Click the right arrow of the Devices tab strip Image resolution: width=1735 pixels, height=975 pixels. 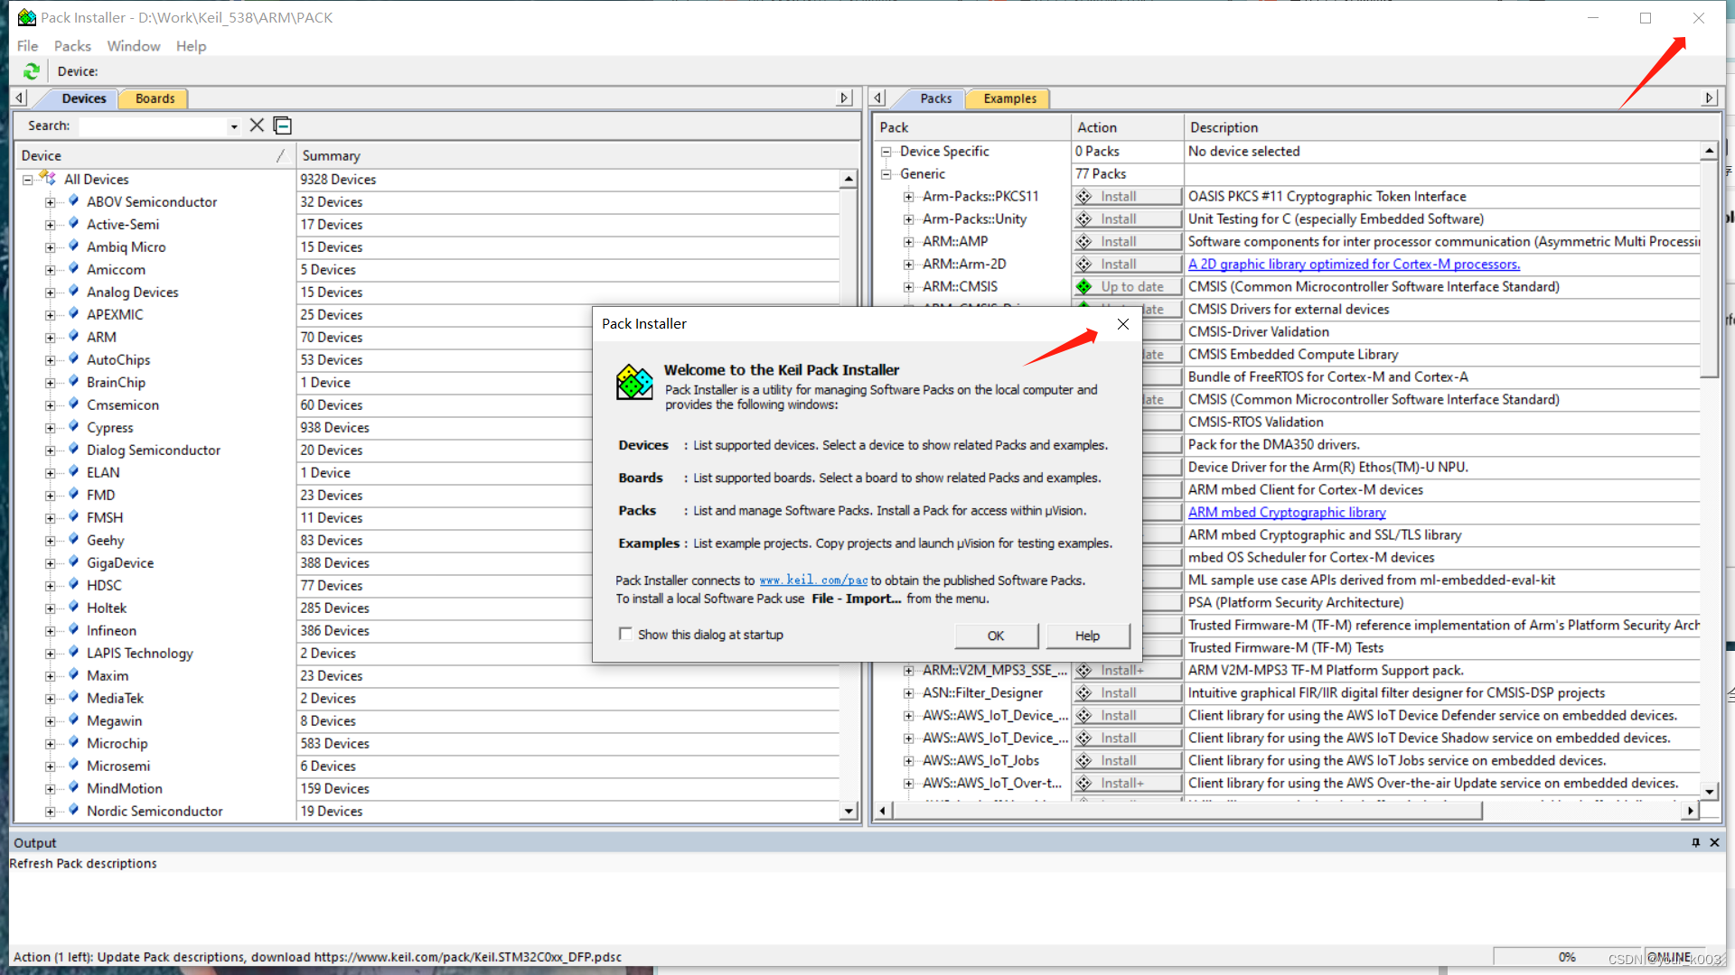845,97
